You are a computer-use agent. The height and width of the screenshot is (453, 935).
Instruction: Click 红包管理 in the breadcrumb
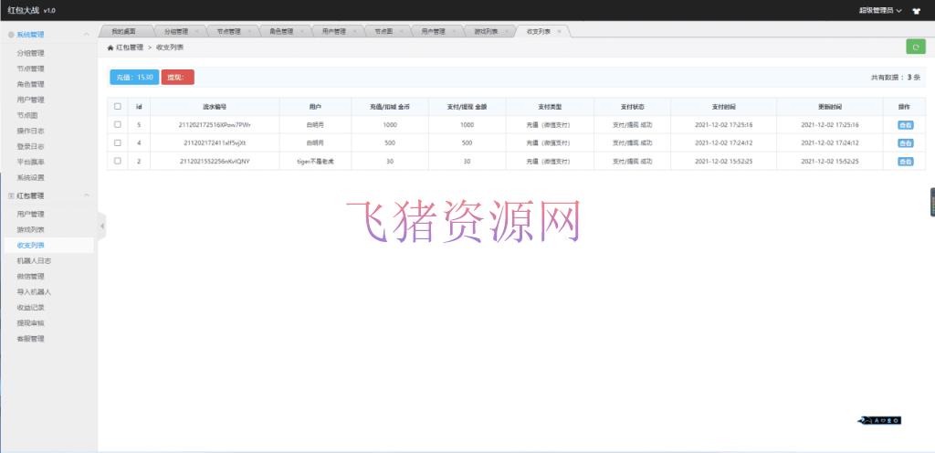tap(130, 47)
